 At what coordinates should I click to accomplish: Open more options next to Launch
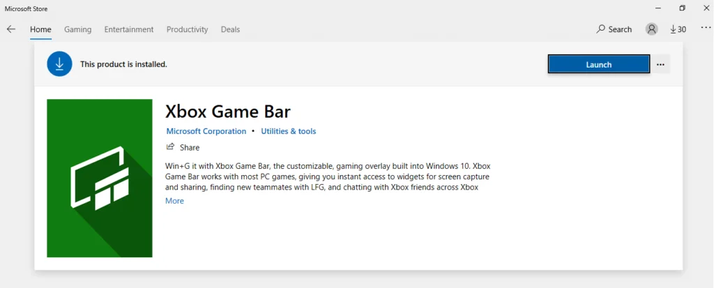tap(660, 64)
